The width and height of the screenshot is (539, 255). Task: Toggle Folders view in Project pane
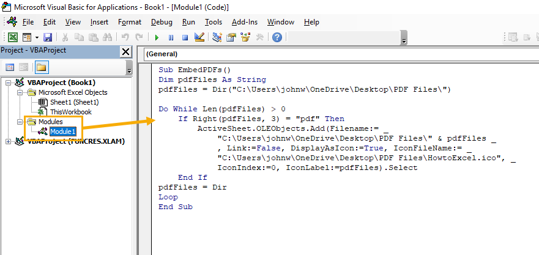coord(42,67)
